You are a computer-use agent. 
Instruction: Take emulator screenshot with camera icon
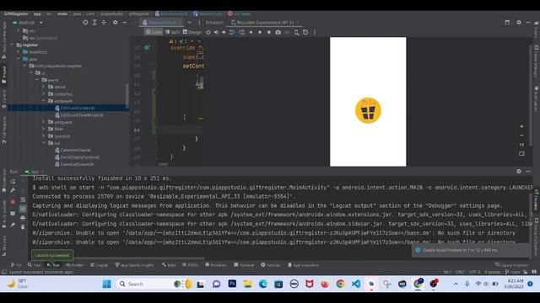click(x=278, y=32)
